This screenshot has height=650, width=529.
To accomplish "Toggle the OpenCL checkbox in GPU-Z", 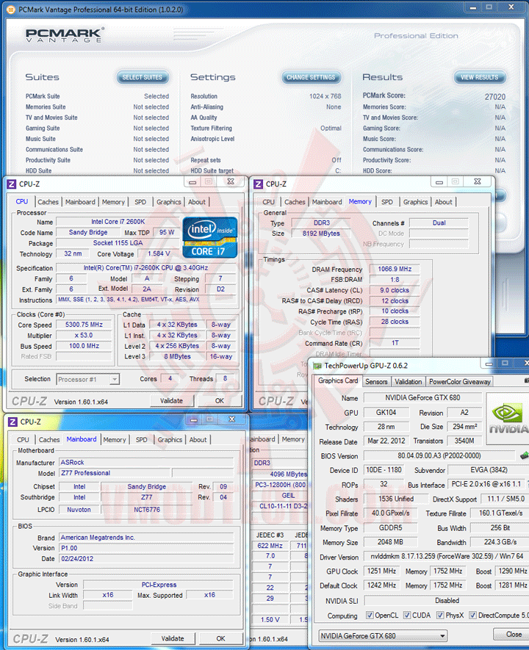I will pos(370,615).
